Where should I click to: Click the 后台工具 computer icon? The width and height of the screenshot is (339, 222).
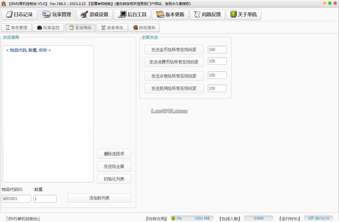pos(122,14)
